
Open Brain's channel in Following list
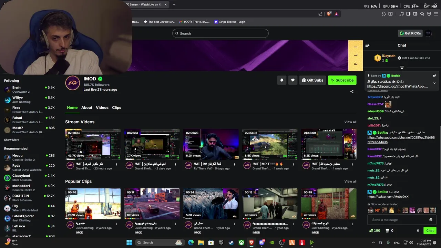click(29, 90)
